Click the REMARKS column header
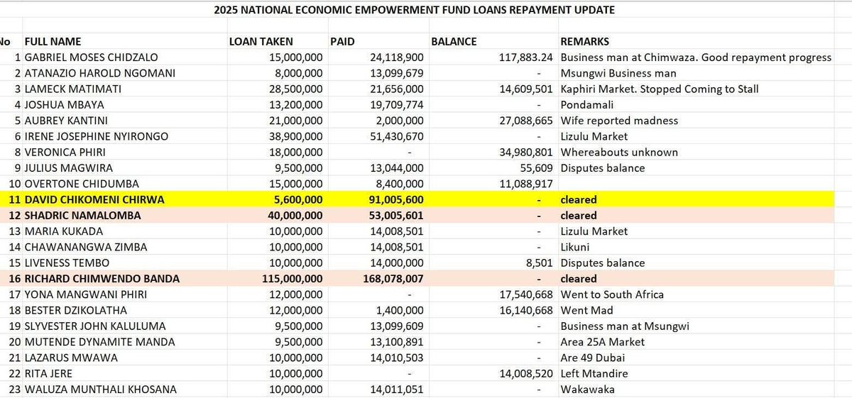This screenshot has height=398, width=852. click(x=584, y=42)
